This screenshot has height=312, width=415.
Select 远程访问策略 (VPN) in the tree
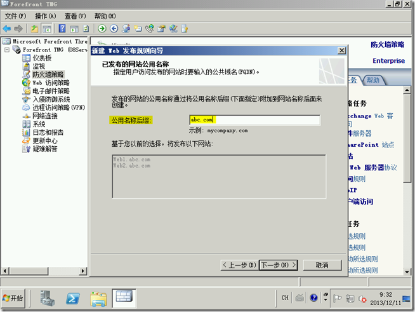59,107
